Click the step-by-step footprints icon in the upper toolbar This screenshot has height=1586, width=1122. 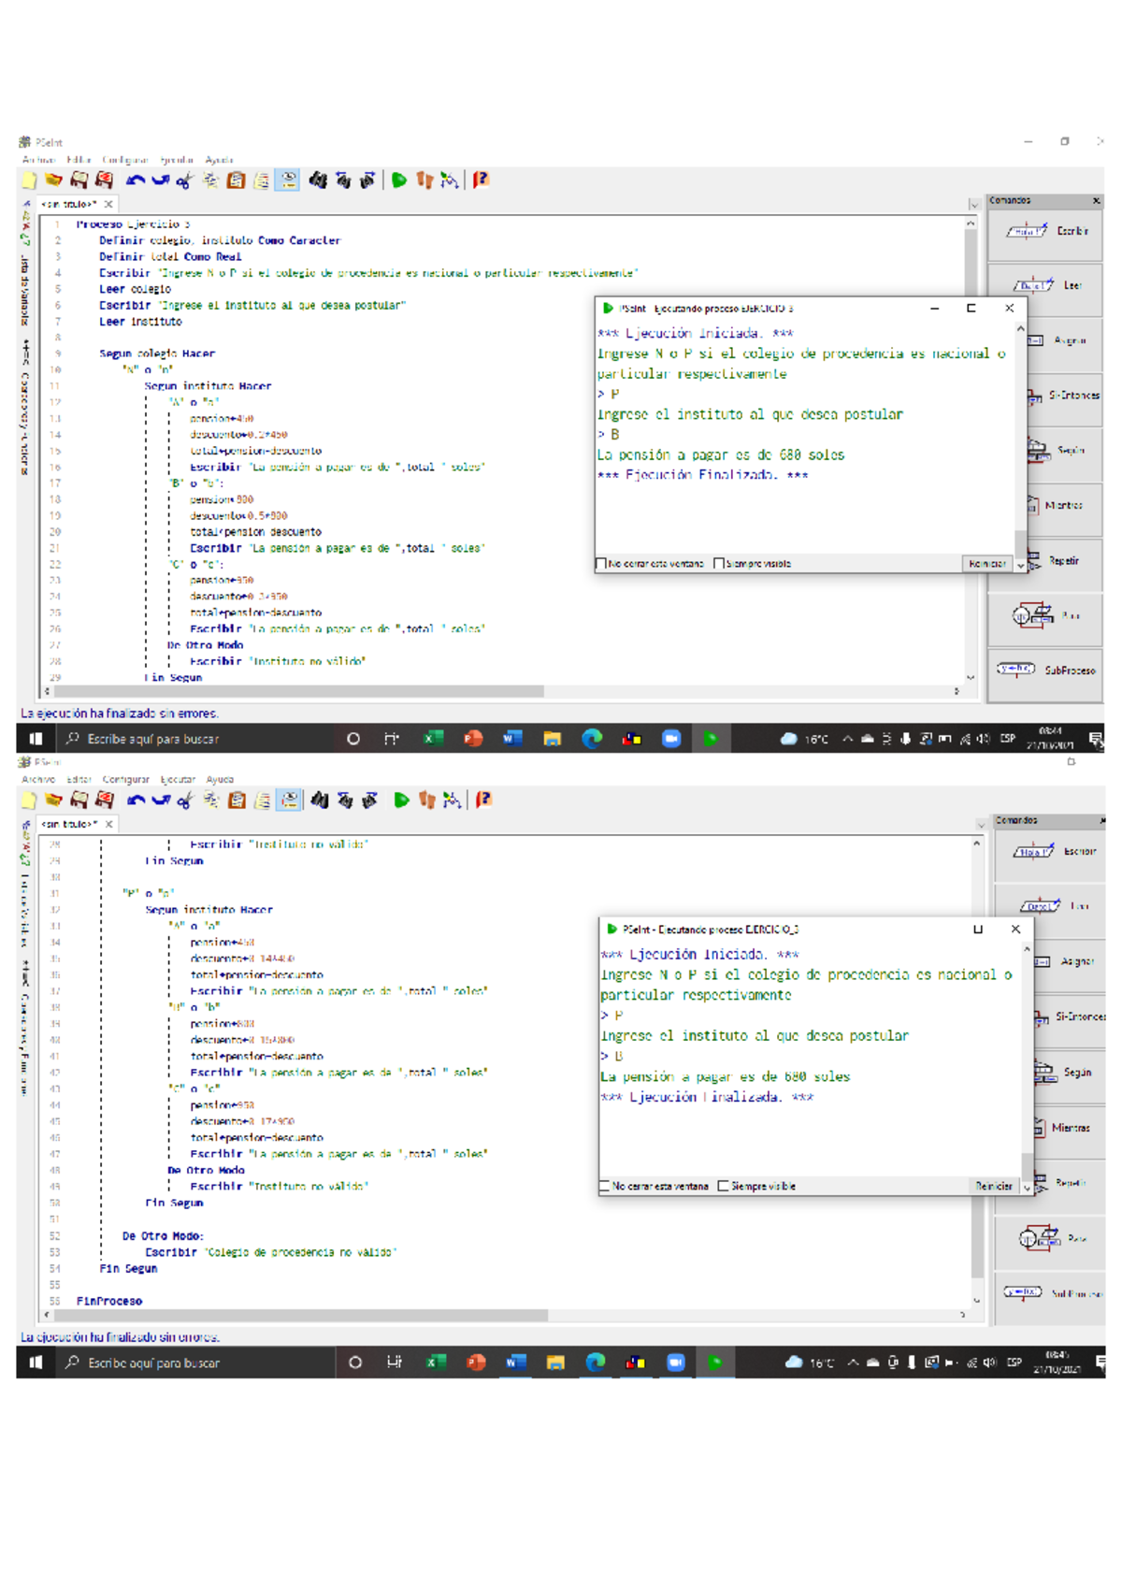pyautogui.click(x=424, y=180)
